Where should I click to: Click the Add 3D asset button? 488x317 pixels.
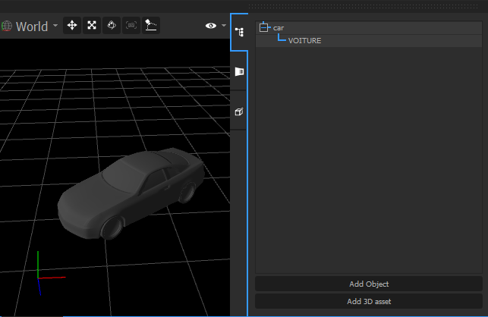369,301
